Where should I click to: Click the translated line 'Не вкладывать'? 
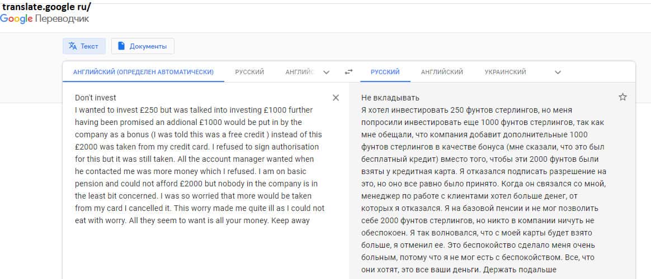pos(390,98)
